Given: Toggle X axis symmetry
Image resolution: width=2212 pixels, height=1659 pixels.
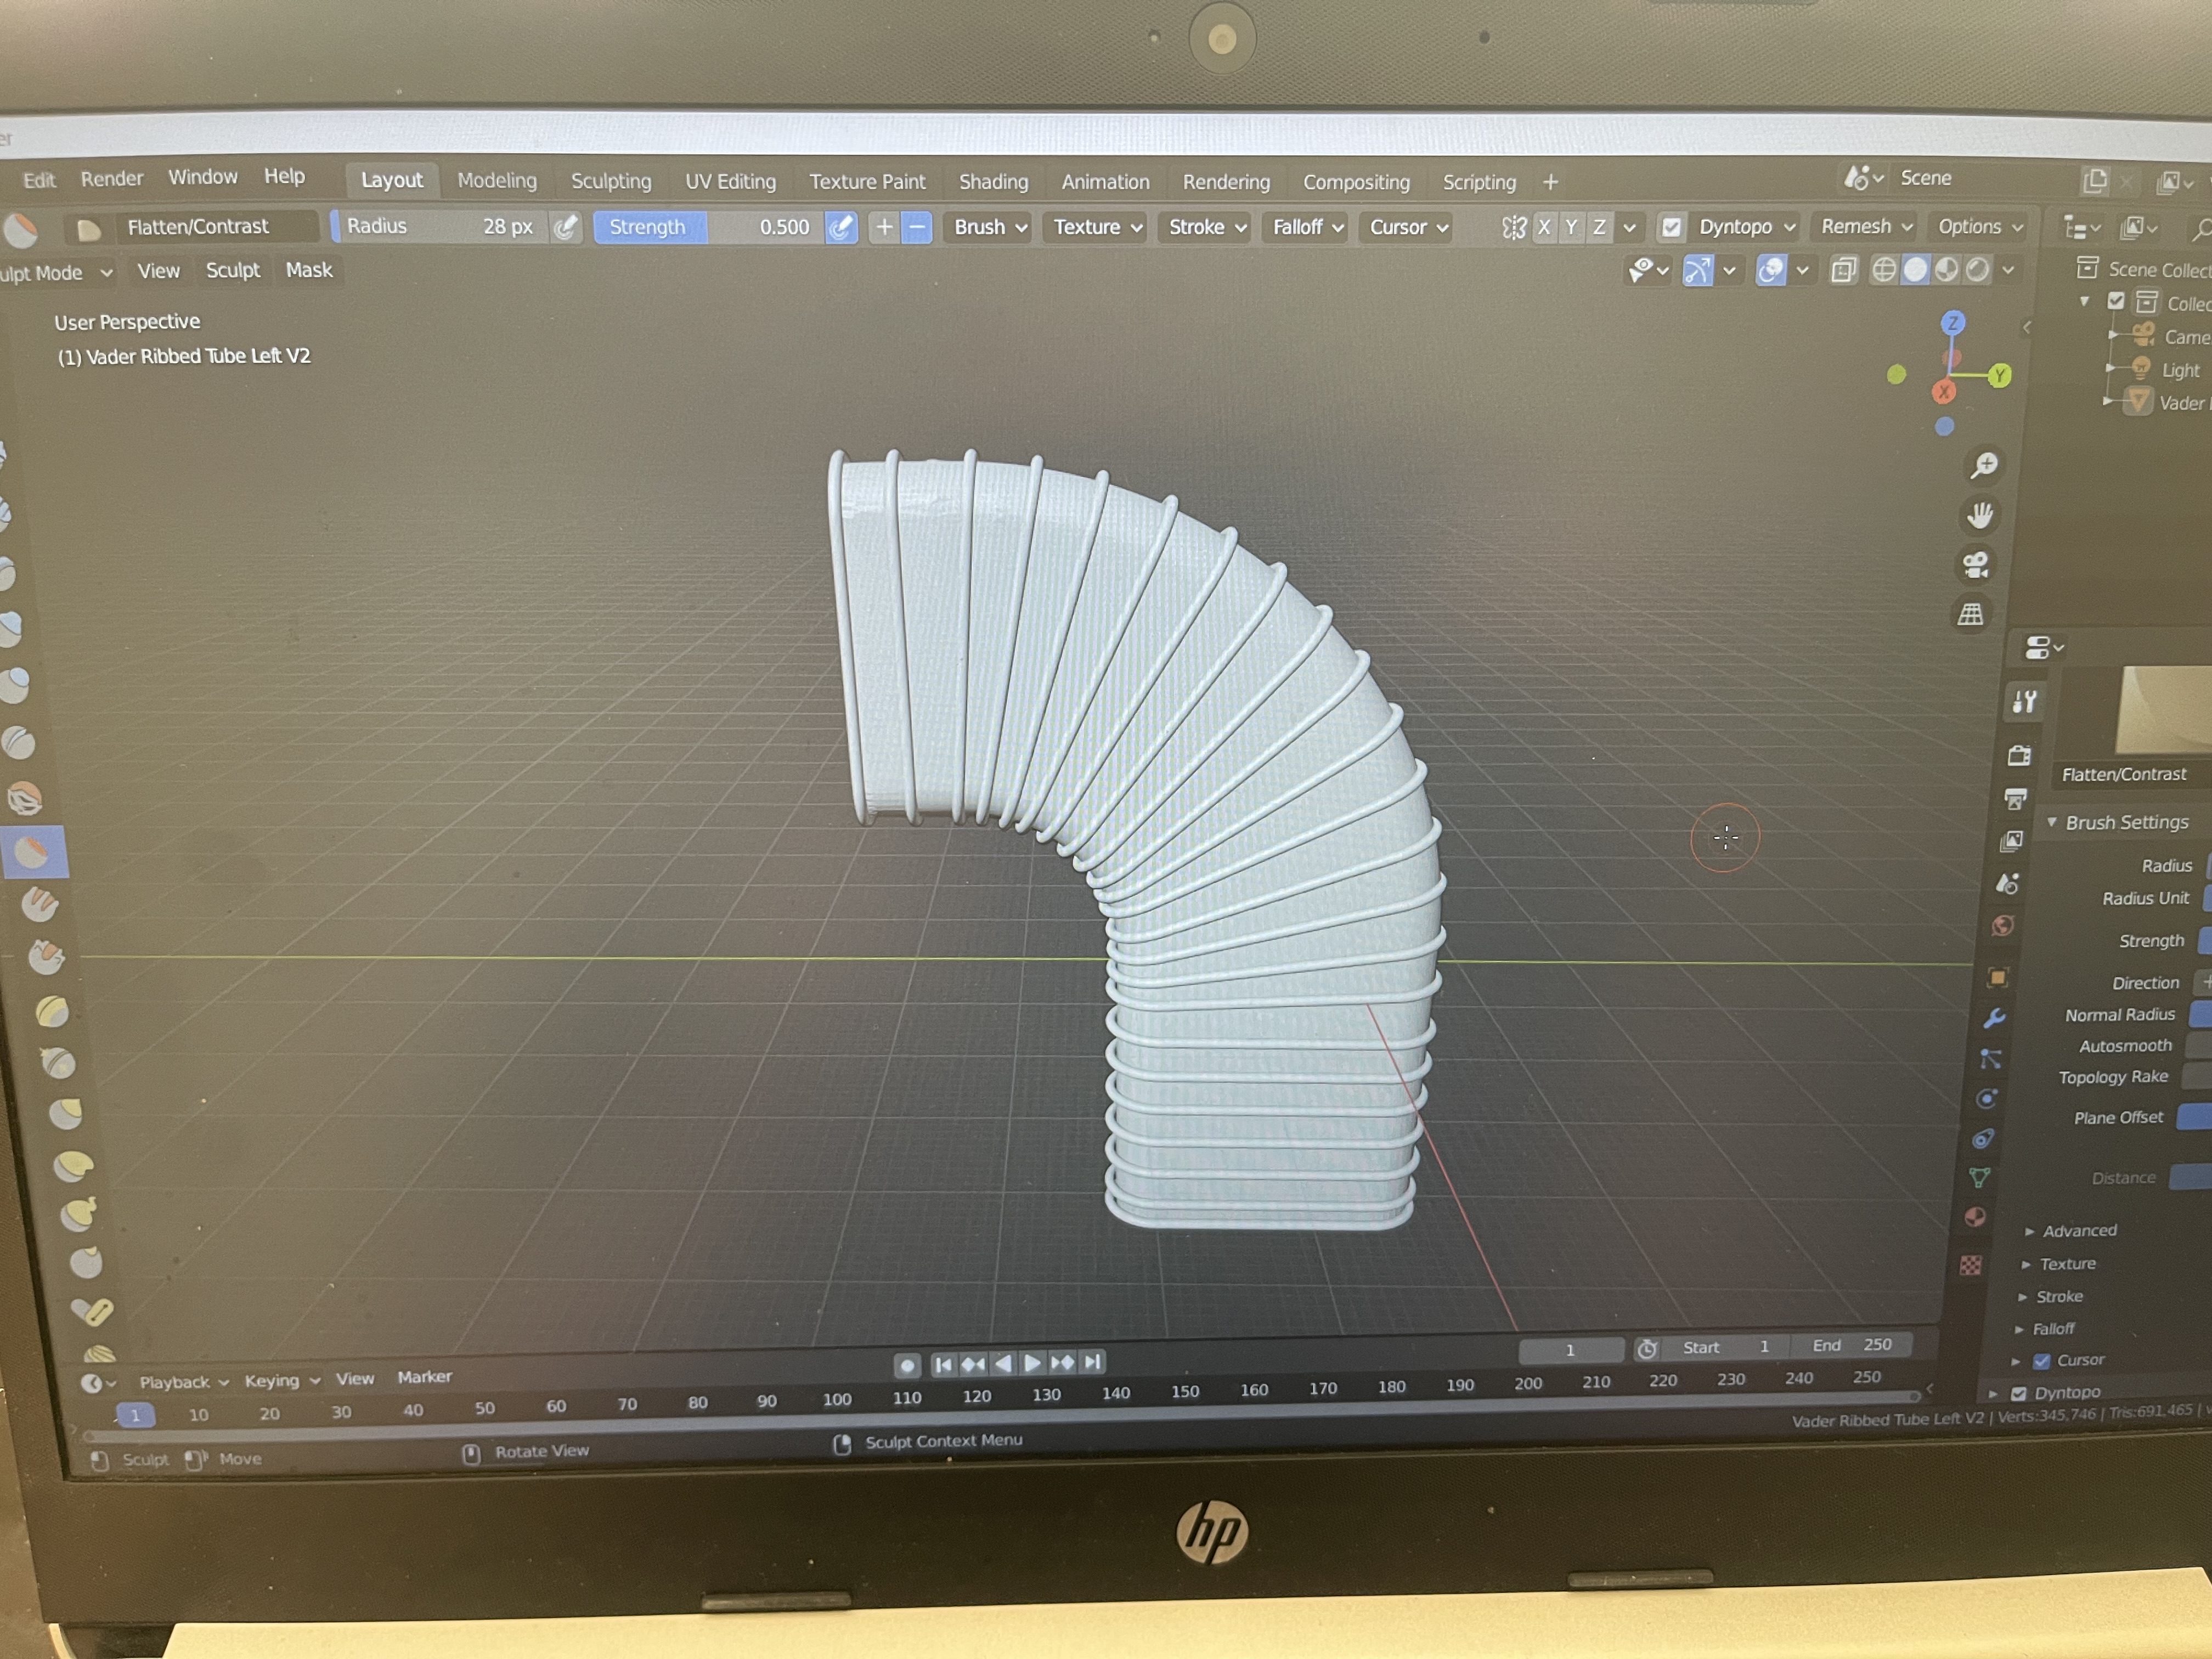Looking at the screenshot, I should [x=1543, y=227].
